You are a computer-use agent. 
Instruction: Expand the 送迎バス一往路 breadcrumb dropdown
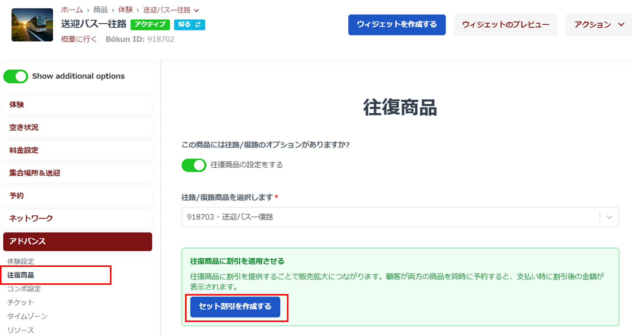pos(197,11)
